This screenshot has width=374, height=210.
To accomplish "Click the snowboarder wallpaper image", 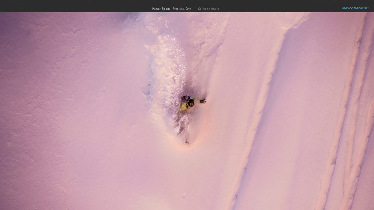I will (187, 111).
